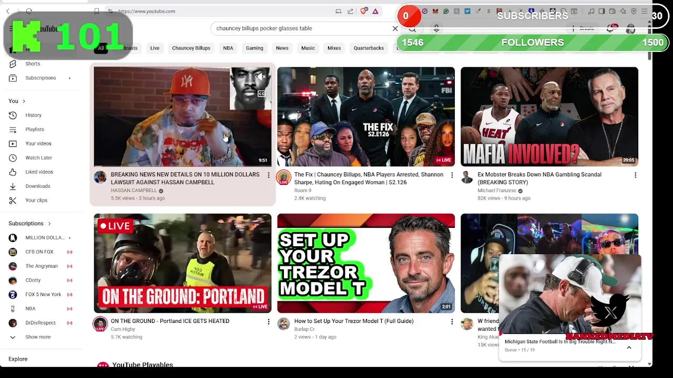Open Your clips in the sidebar
The height and width of the screenshot is (378, 673).
click(36, 200)
